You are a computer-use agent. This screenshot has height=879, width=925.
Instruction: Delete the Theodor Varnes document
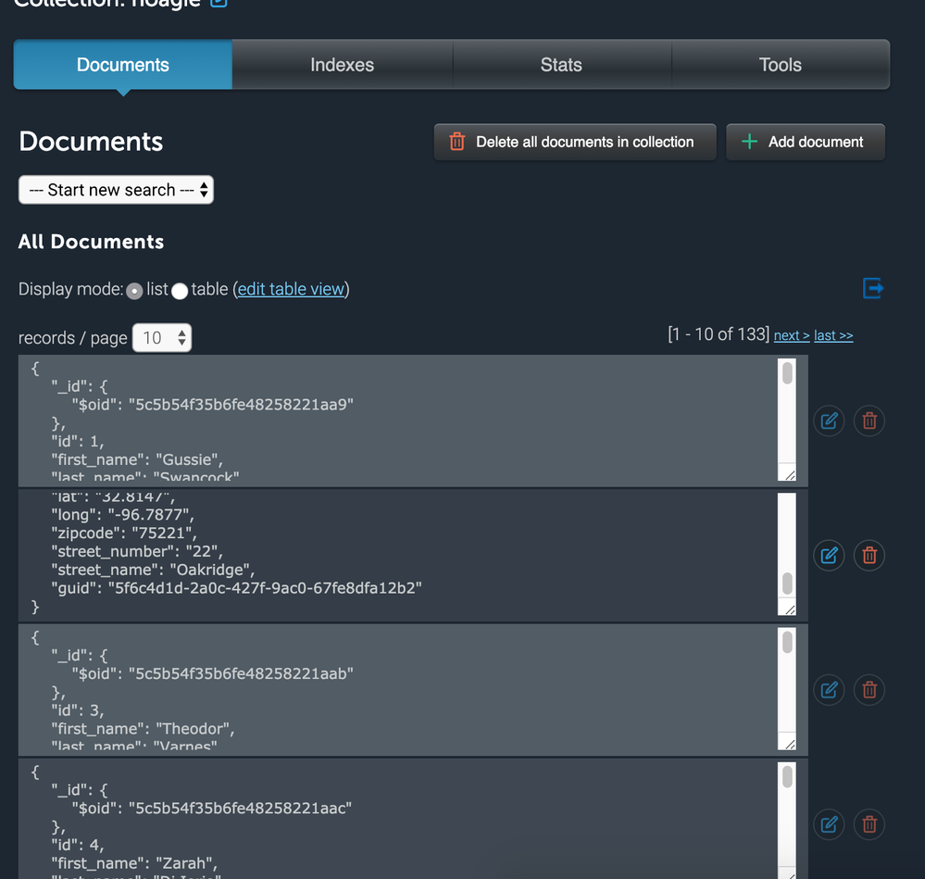(x=869, y=689)
